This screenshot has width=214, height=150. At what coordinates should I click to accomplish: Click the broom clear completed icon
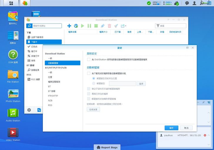[x=116, y=26]
